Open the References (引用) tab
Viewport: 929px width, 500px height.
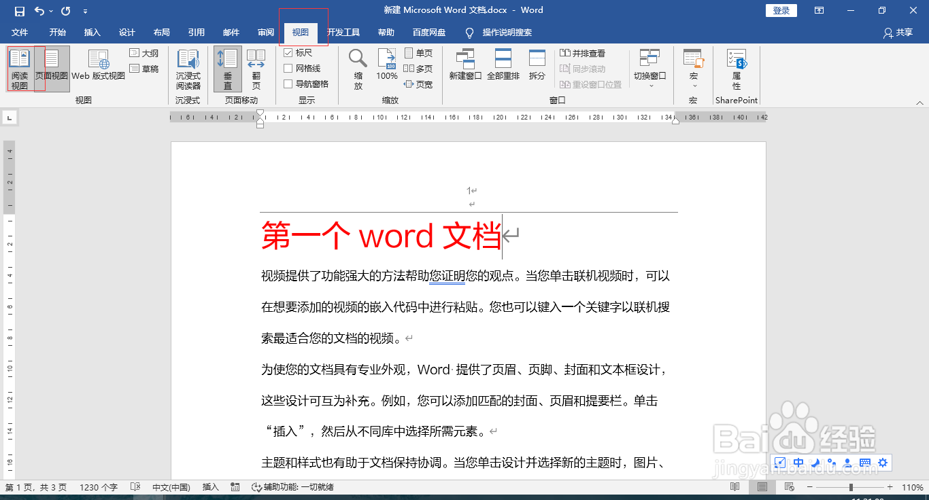197,33
